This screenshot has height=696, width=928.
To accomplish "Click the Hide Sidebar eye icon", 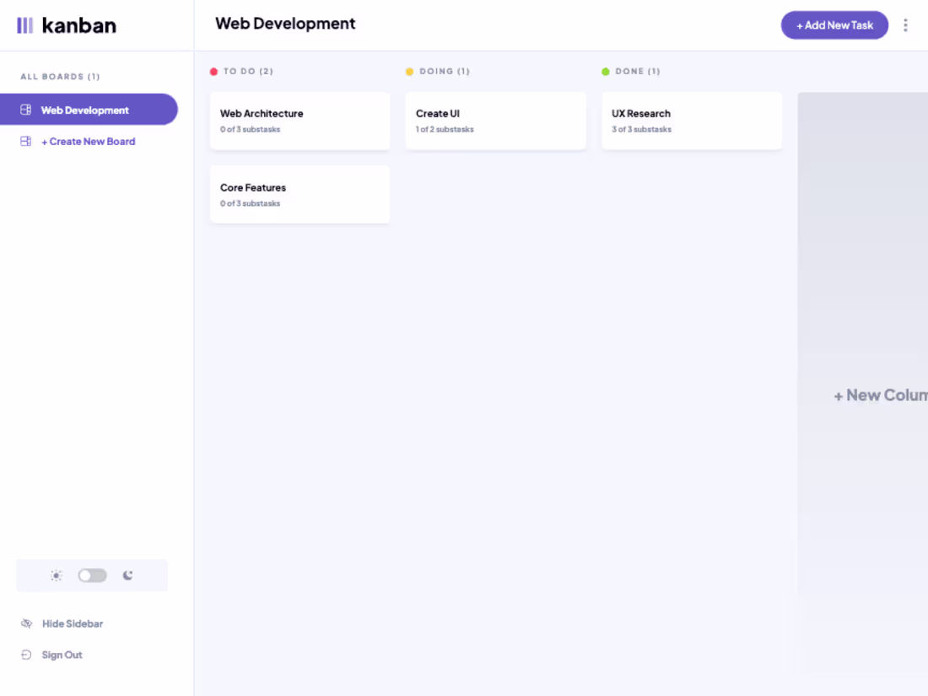I will 26,623.
